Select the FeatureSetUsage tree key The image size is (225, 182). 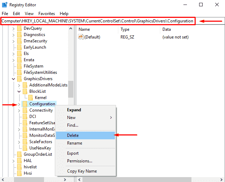click(42, 123)
